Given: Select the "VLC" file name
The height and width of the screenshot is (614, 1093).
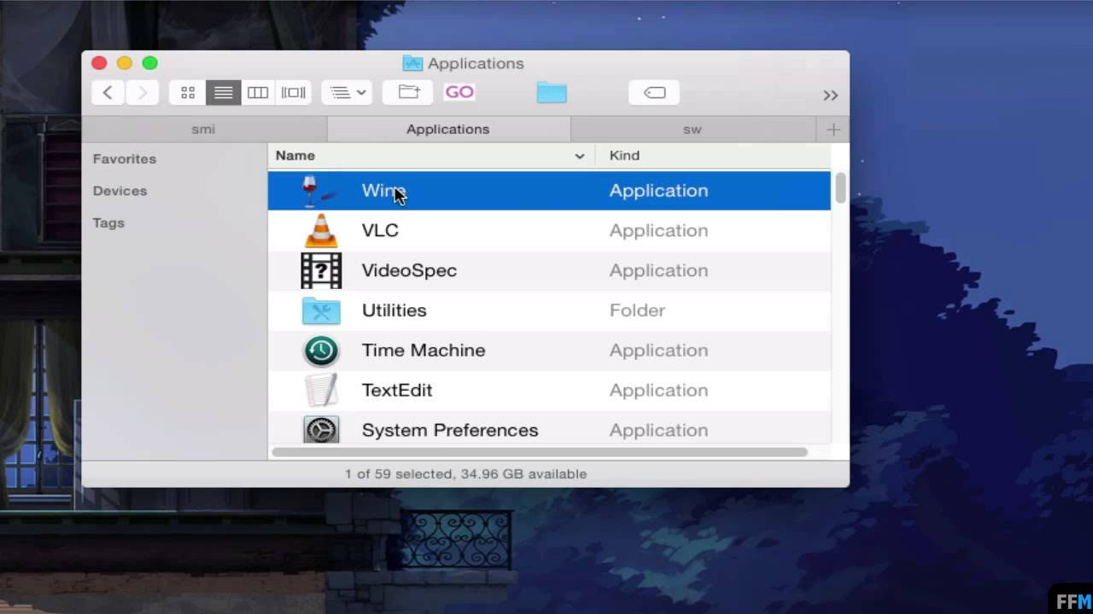Looking at the screenshot, I should [380, 230].
